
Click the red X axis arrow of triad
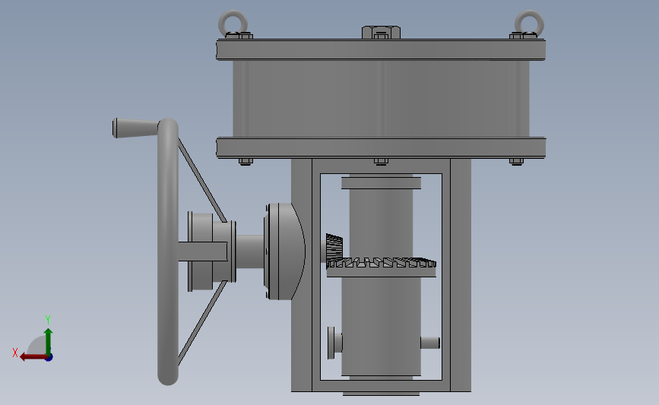(33, 357)
